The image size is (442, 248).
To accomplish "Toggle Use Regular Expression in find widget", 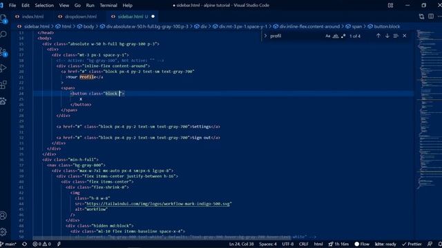I will (x=343, y=36).
